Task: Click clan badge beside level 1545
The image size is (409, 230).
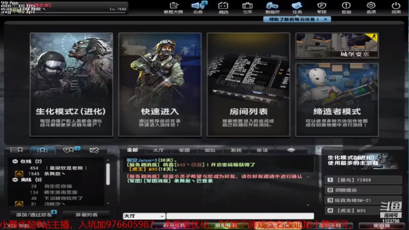Action: pos(19,174)
